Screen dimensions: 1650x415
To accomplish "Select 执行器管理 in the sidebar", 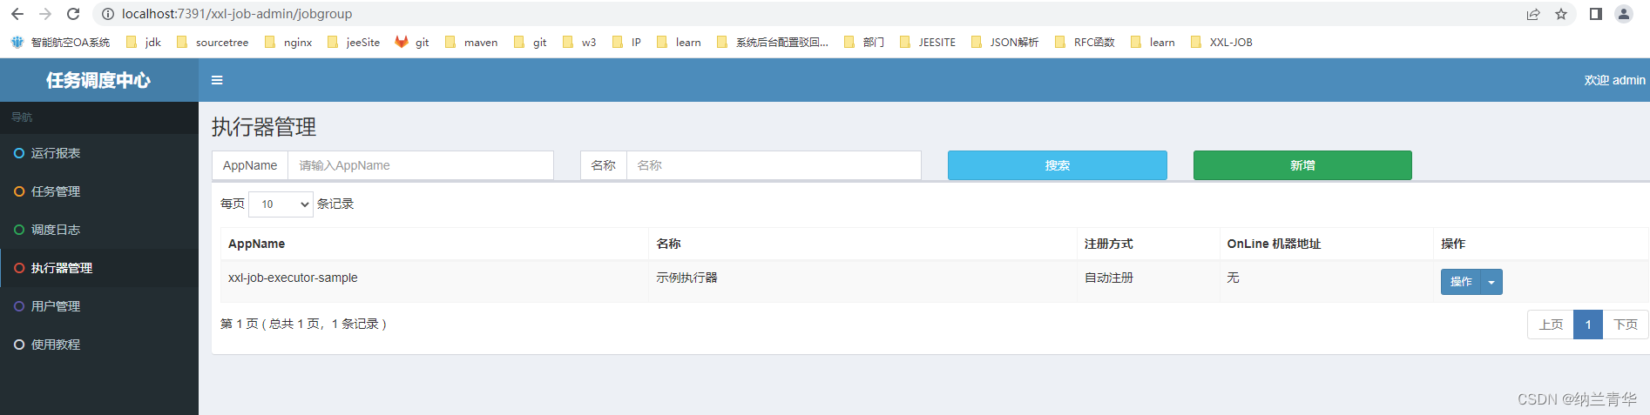I will [x=99, y=268].
